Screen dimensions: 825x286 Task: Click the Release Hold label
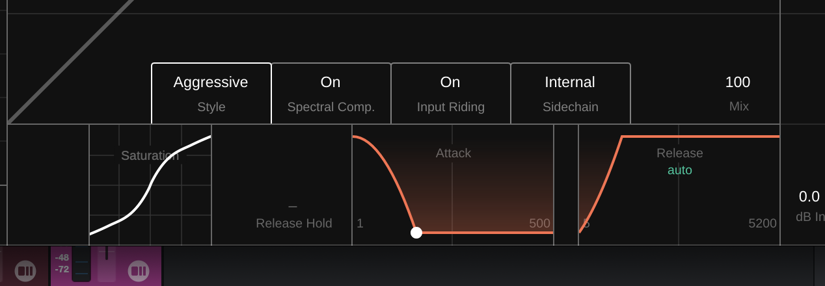click(294, 224)
